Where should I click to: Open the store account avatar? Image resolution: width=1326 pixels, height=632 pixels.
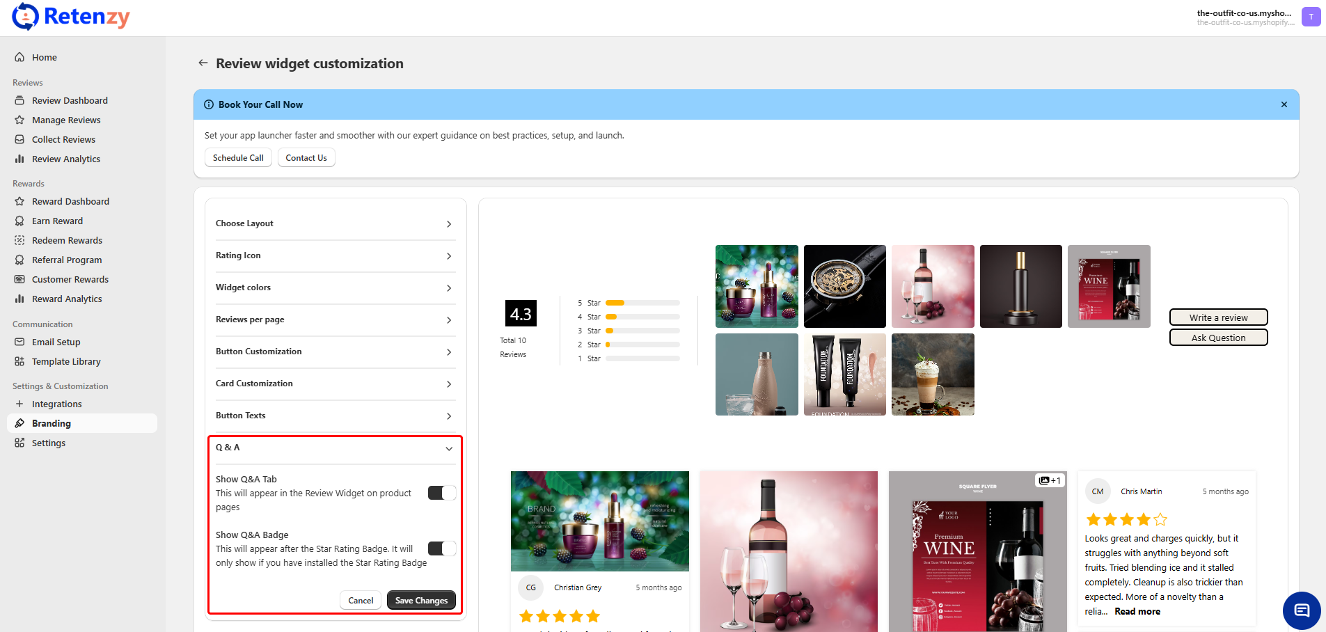pyautogui.click(x=1311, y=17)
